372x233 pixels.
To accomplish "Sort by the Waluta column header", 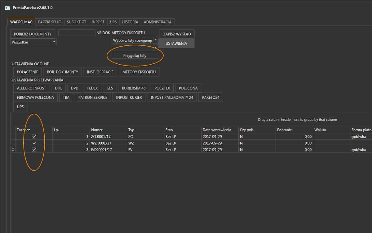I will click(x=331, y=130).
